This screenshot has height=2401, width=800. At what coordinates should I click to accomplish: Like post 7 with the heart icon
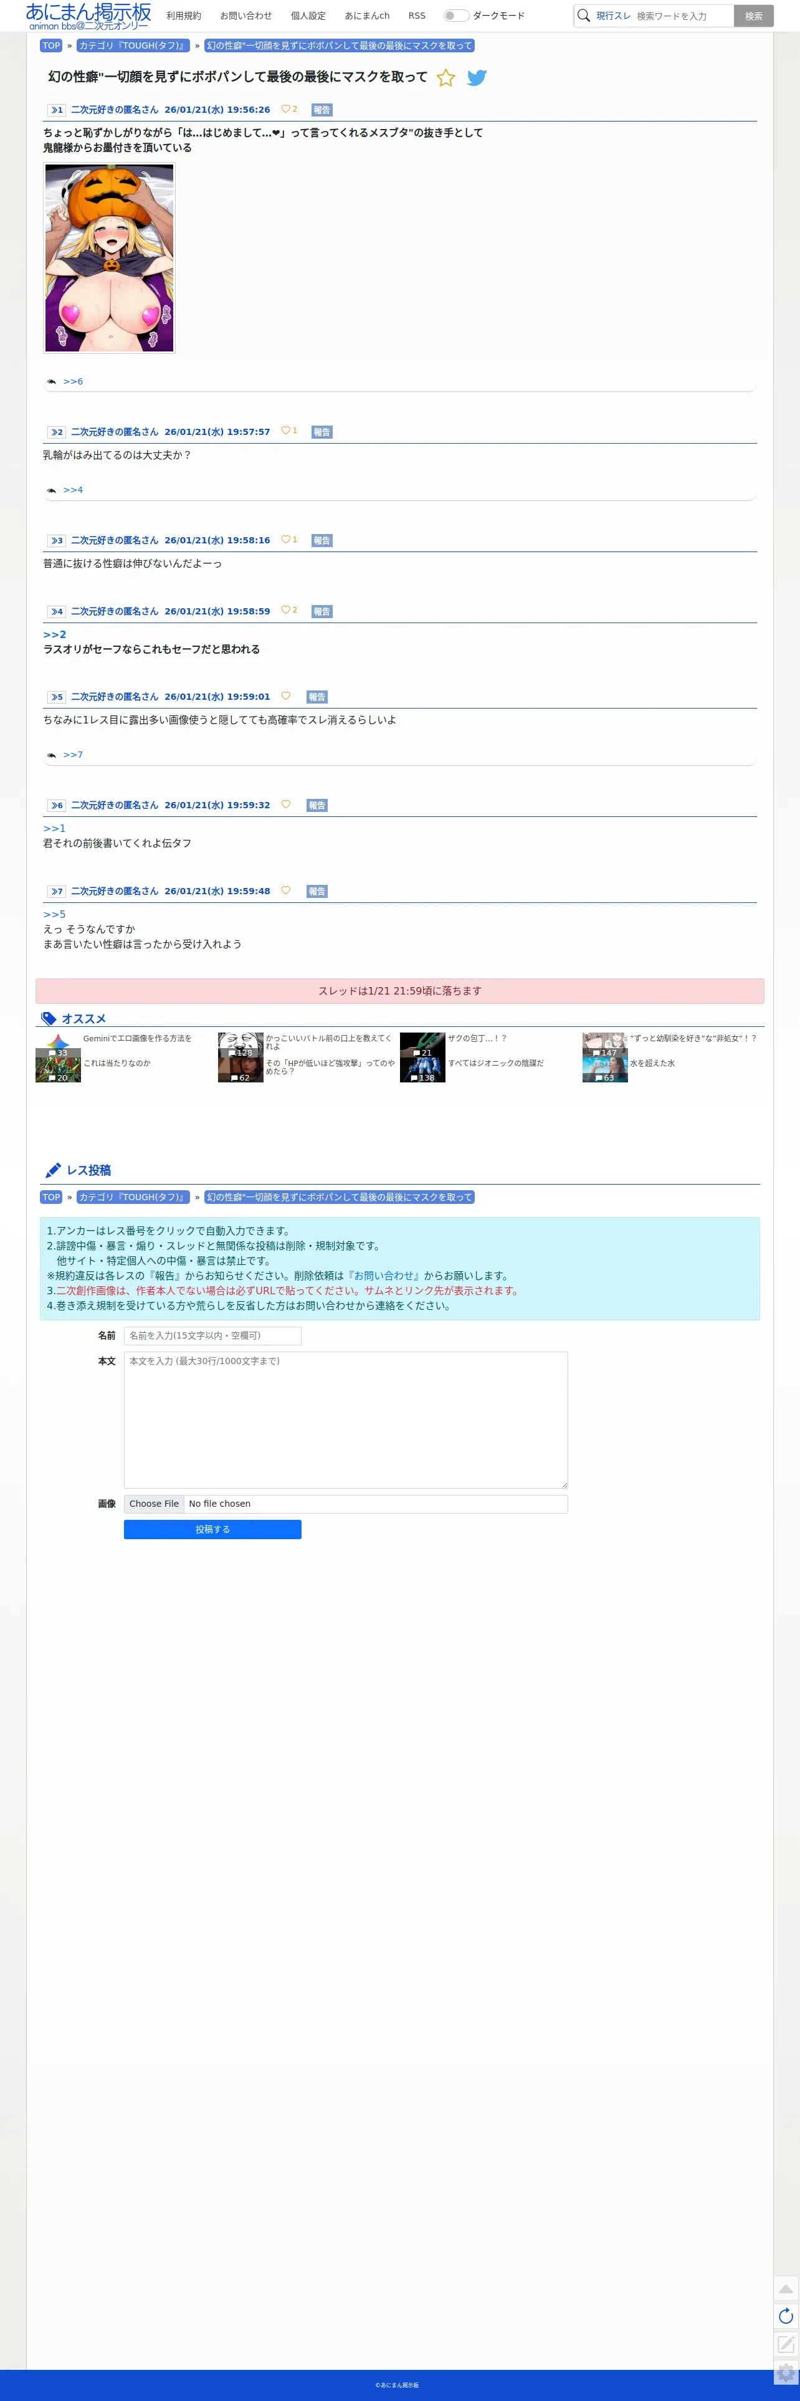click(285, 890)
